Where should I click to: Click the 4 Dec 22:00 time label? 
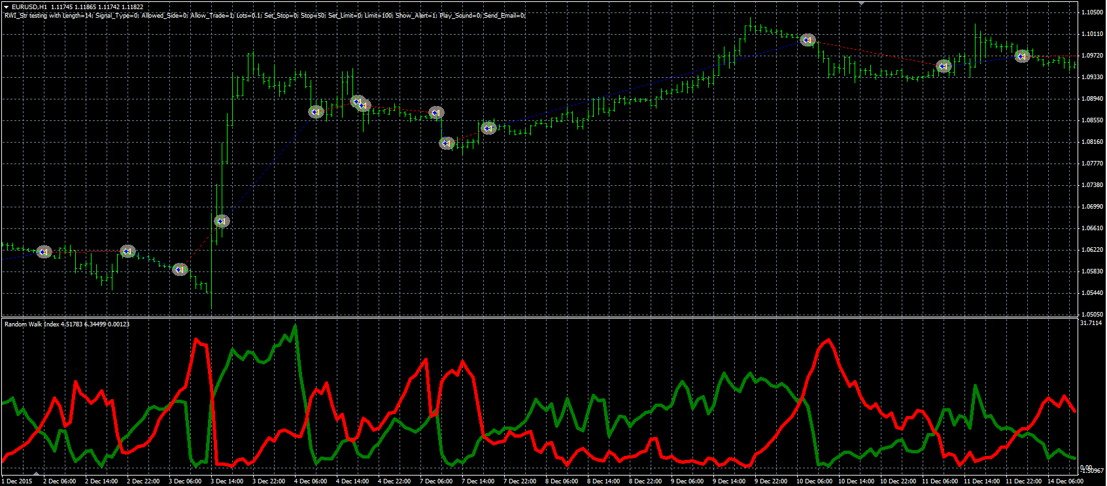(394, 481)
